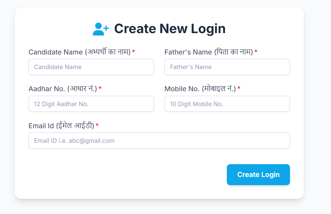Click the red asterisk next to Candidate Name
Viewport: 331px width, 214px height.
[x=133, y=52]
